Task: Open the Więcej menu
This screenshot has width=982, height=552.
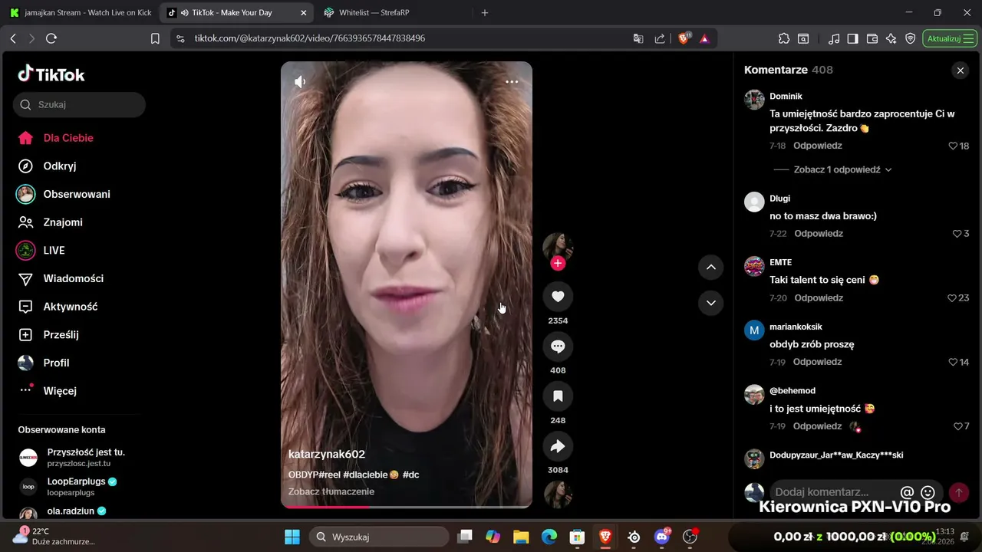Action: click(x=48, y=391)
